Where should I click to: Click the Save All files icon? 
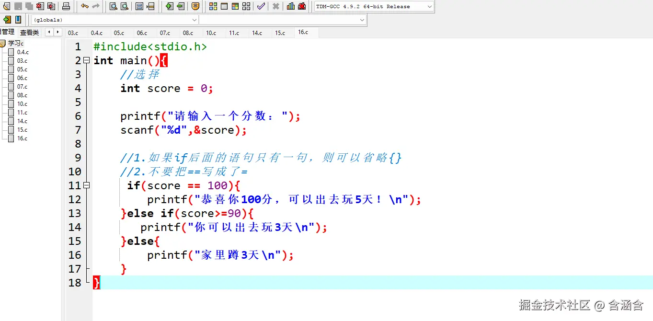pyautogui.click(x=29, y=6)
